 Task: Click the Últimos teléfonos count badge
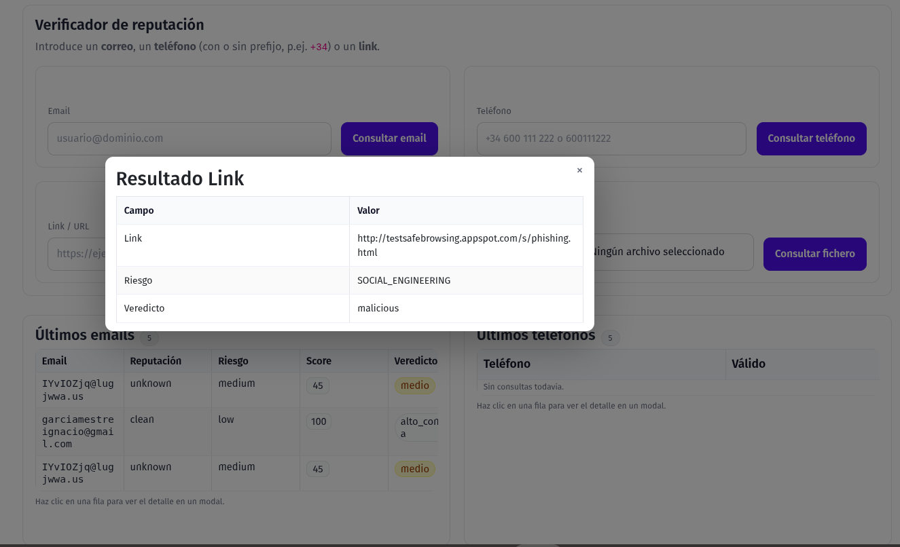click(610, 337)
